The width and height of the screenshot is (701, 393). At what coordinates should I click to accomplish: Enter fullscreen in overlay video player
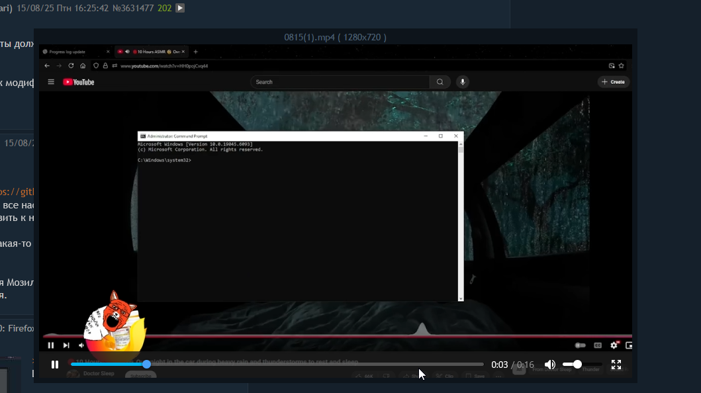click(x=616, y=365)
